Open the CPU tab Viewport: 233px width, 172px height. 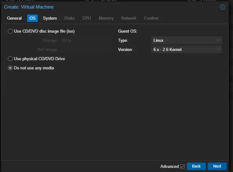click(86, 18)
